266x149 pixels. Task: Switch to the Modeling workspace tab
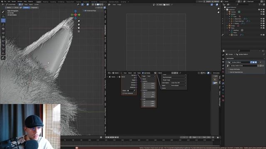tap(45, 2)
